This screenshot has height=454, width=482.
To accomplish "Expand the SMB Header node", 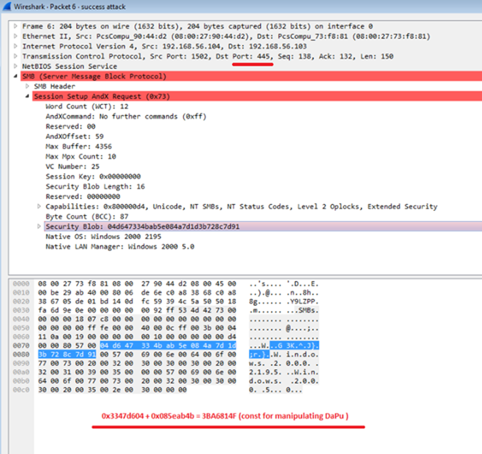I will click(27, 86).
